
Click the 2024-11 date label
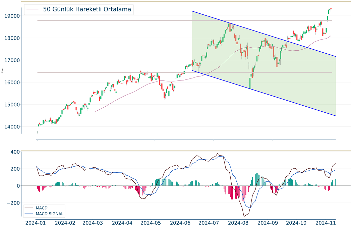pyautogui.click(x=326, y=223)
